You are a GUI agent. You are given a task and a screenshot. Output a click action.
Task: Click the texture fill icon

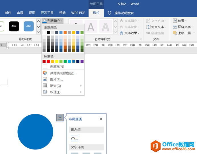point(45,92)
